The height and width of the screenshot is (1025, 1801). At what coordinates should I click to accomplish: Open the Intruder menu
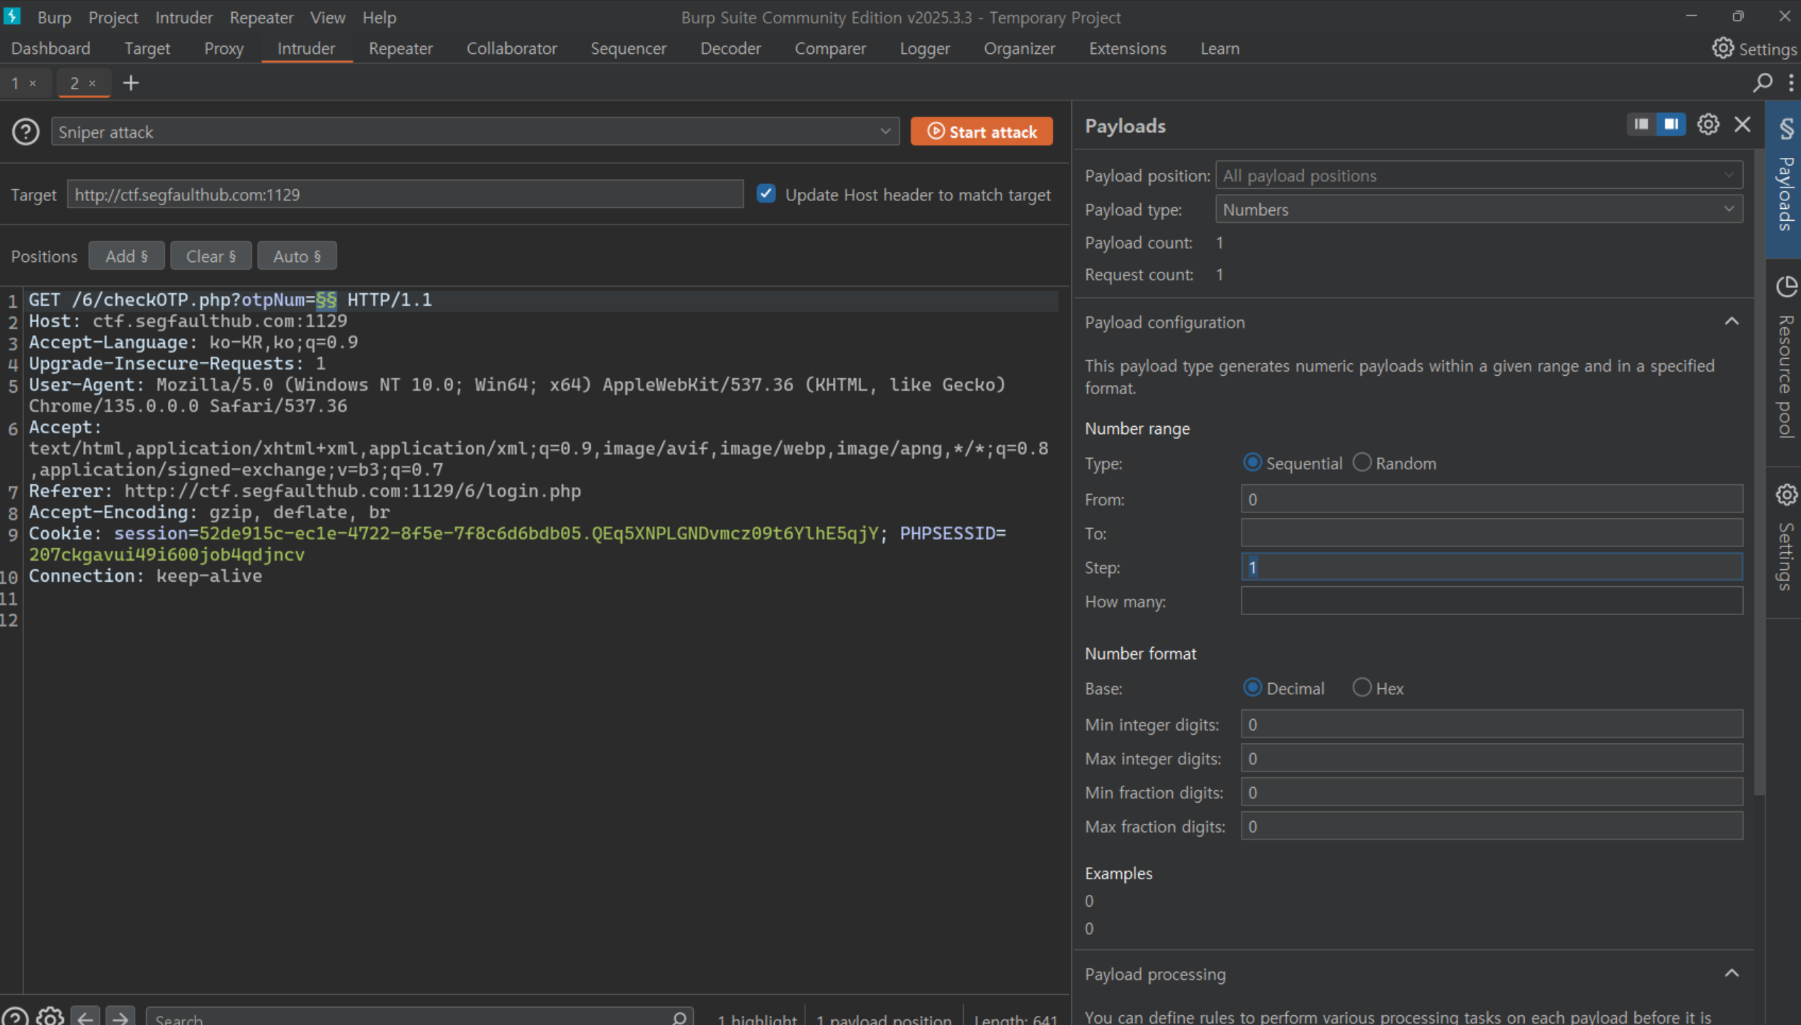[184, 17]
